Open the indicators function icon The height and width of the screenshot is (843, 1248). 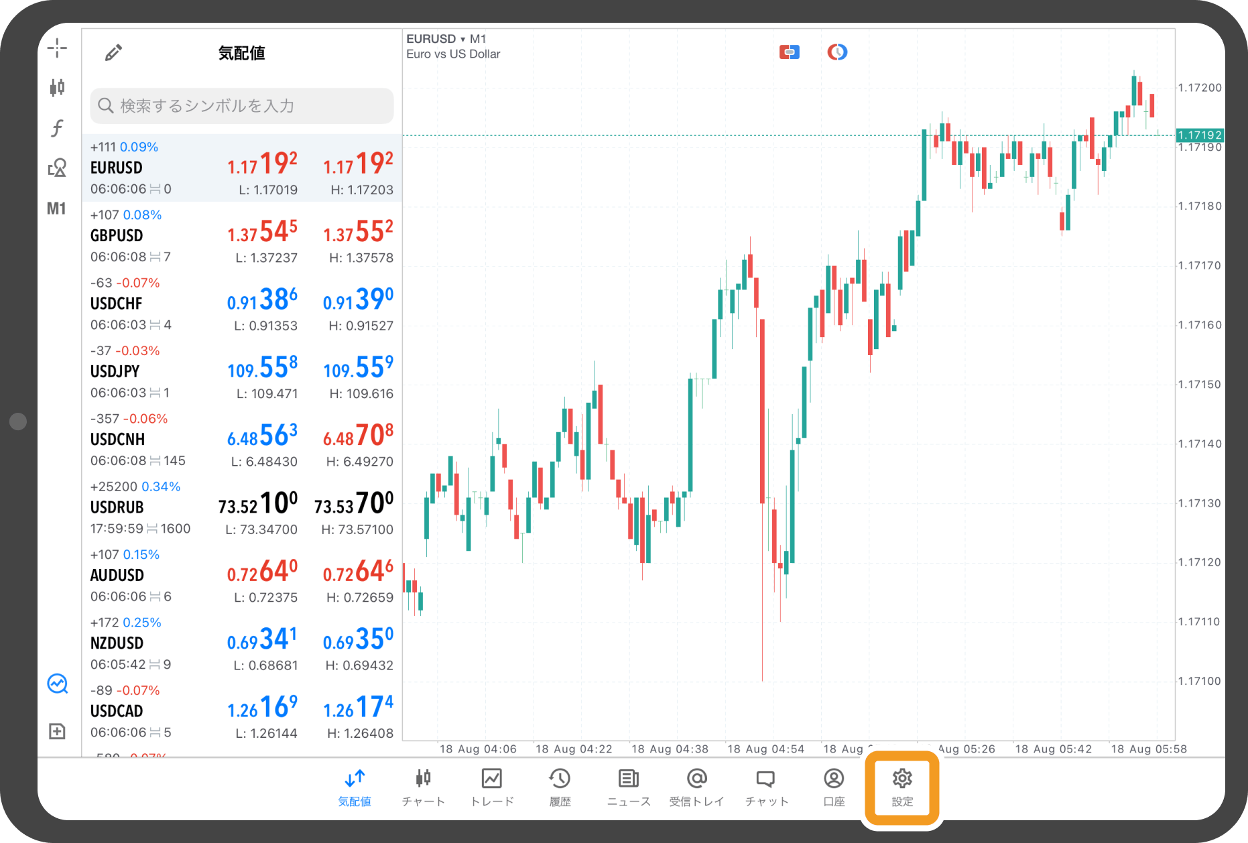coord(58,127)
